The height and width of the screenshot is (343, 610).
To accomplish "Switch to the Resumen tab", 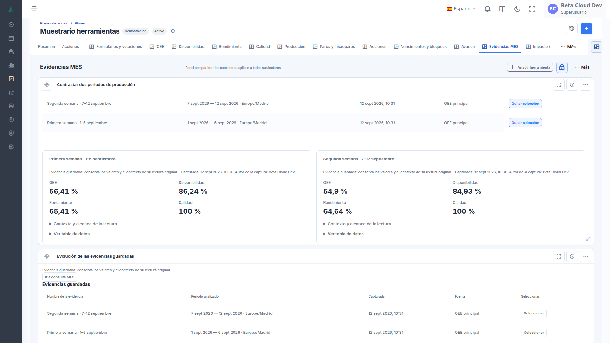I will coord(47,47).
